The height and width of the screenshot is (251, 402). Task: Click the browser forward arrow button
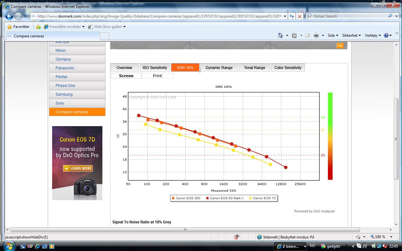click(18, 16)
